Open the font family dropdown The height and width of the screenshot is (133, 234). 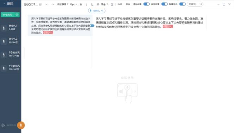point(63,4)
